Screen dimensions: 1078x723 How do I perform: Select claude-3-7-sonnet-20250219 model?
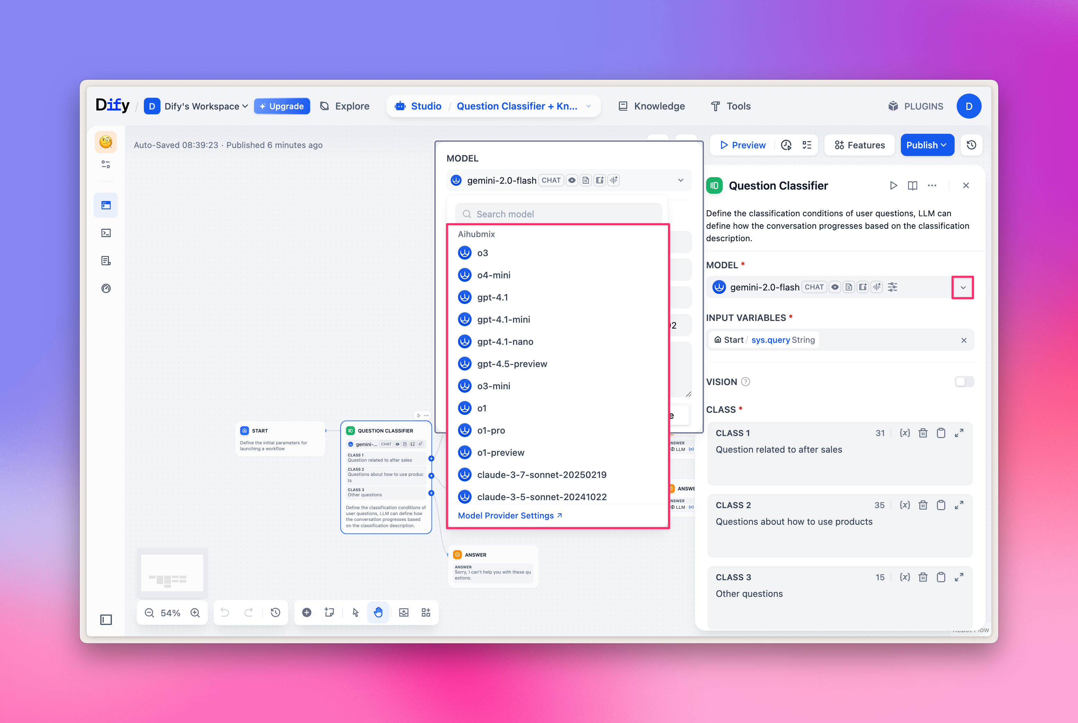coord(541,475)
